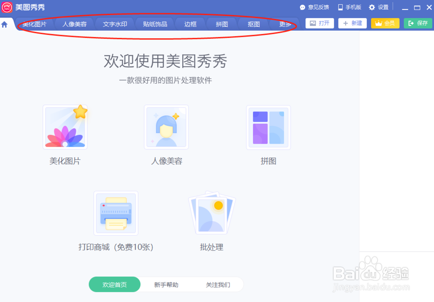Click the green 保存 button
The image size is (434, 302).
point(418,23)
